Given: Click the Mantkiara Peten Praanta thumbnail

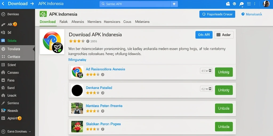Looking at the screenshot, I should (x=77, y=108).
